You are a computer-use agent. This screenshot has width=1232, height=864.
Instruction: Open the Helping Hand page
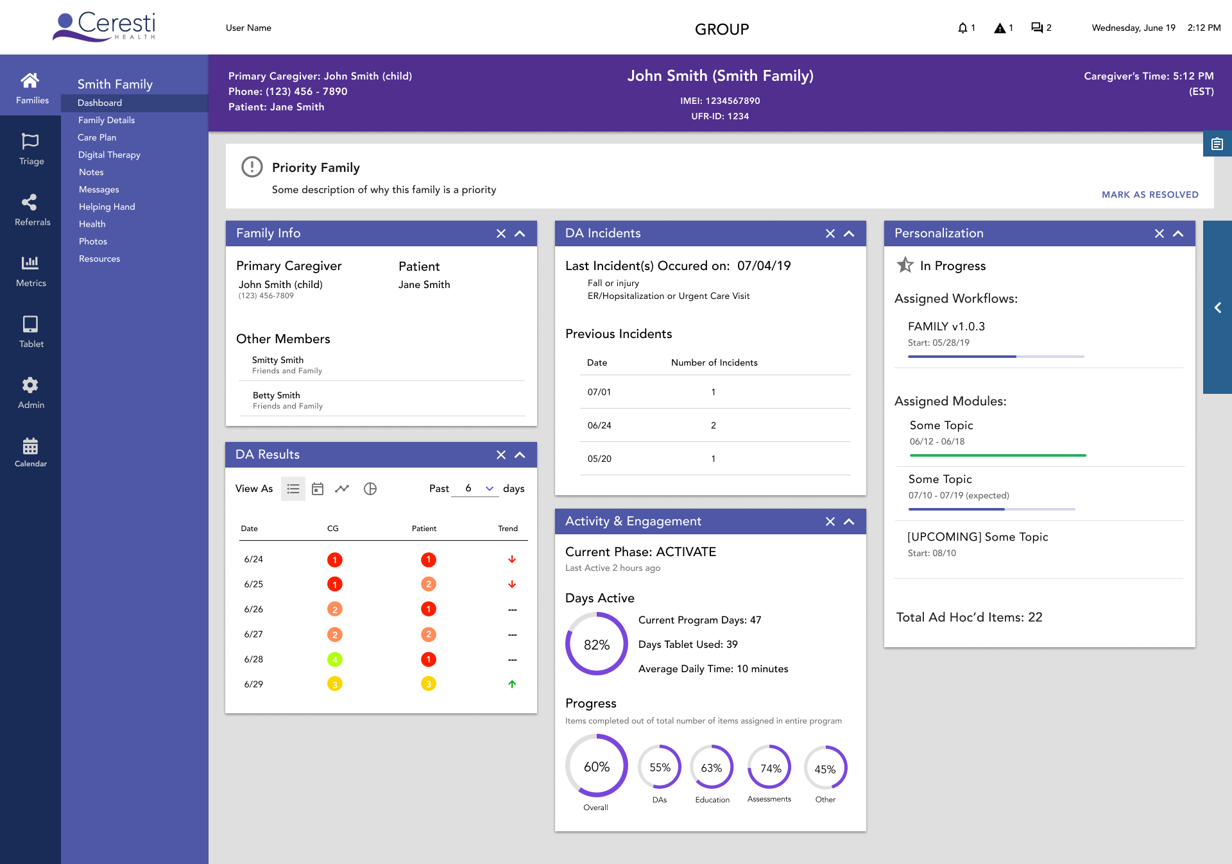pyautogui.click(x=107, y=207)
